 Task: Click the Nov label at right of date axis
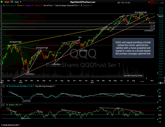pos(152,81)
